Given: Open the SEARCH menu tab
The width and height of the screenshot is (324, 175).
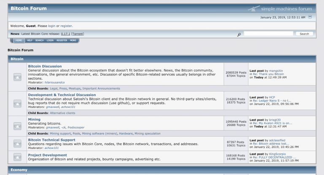Looking at the screenshot, I should 39,40.
